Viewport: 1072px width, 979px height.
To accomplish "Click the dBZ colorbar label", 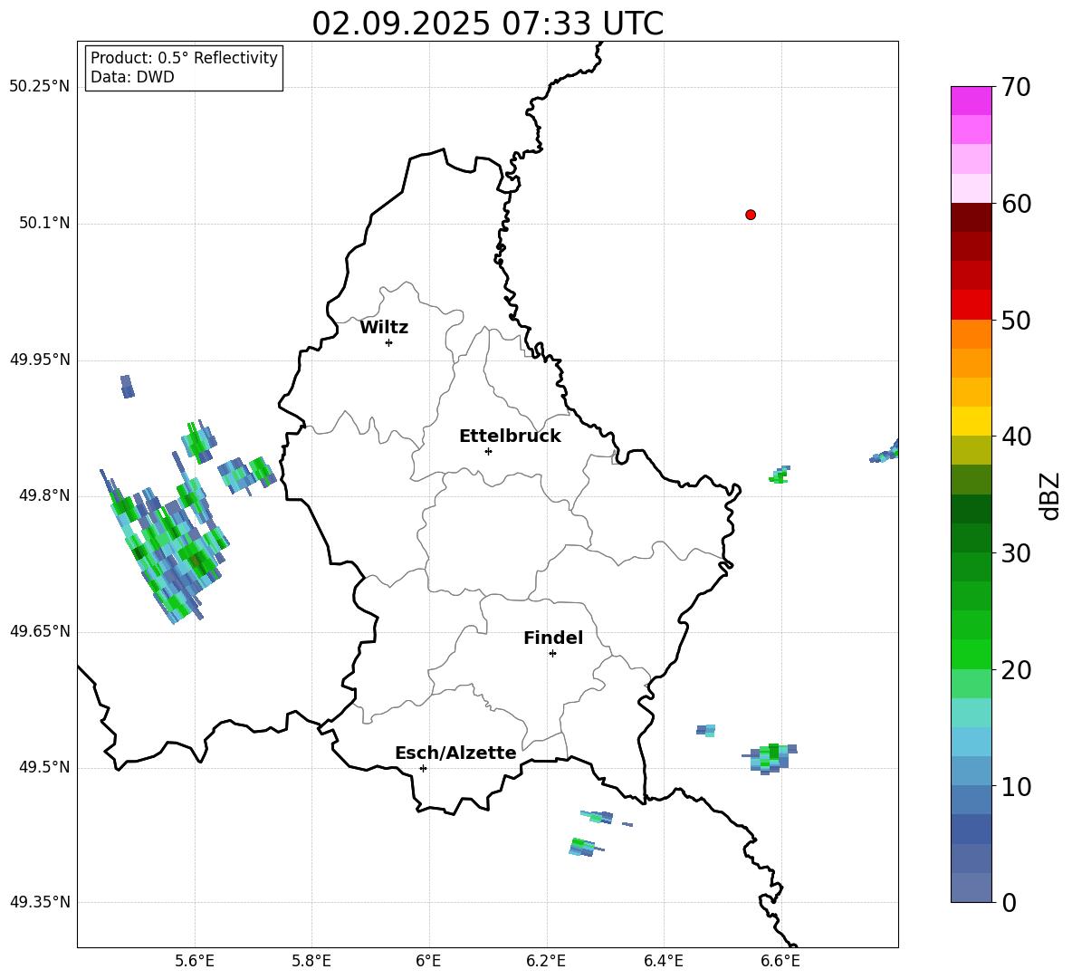I will [x=1051, y=495].
